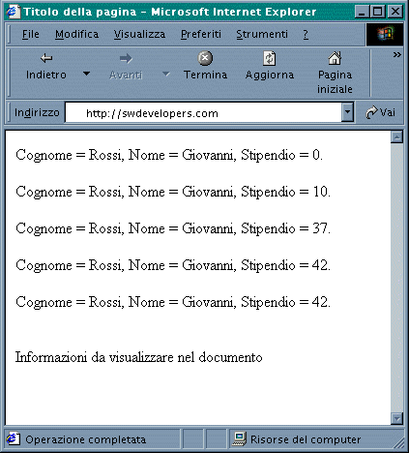
Task: Minimize the Internet Explorer window
Action: [362, 12]
